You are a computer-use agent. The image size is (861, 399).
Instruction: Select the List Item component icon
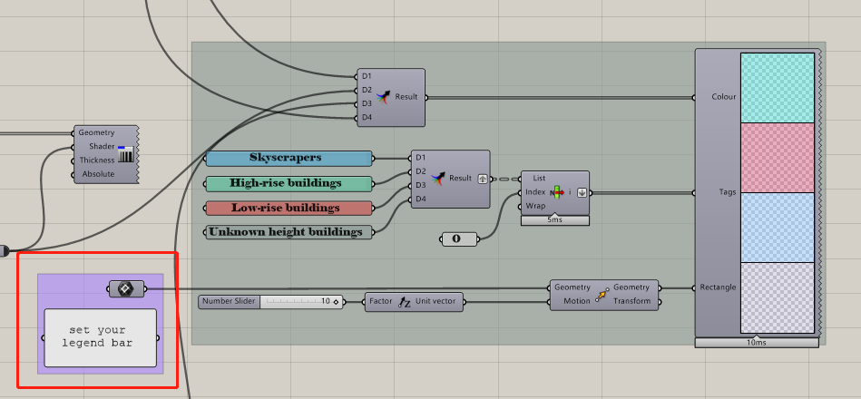pyautogui.click(x=559, y=192)
